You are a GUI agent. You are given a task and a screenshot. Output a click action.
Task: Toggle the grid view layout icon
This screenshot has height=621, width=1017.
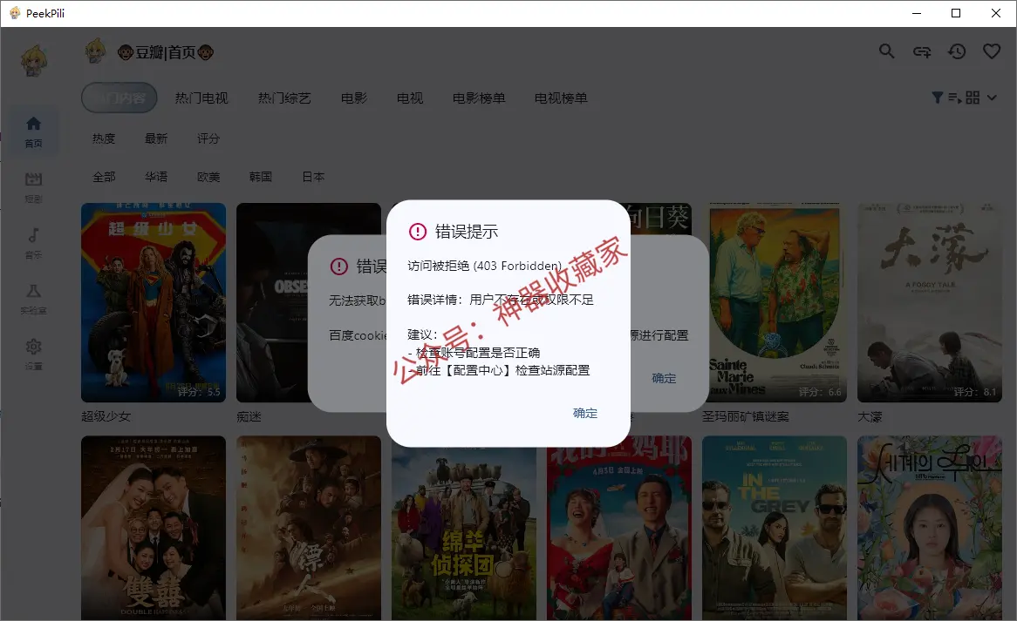coord(973,98)
